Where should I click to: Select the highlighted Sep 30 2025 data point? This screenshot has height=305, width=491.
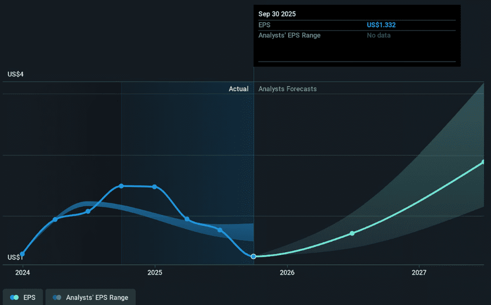click(x=254, y=257)
